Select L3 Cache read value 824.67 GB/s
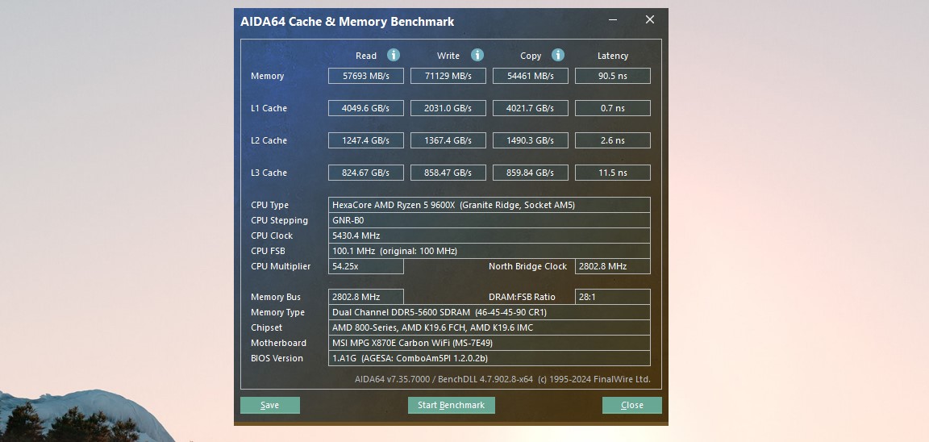This screenshot has width=929, height=442. click(x=365, y=173)
